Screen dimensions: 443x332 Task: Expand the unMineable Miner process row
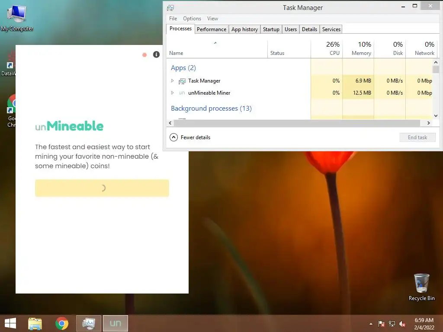point(172,93)
